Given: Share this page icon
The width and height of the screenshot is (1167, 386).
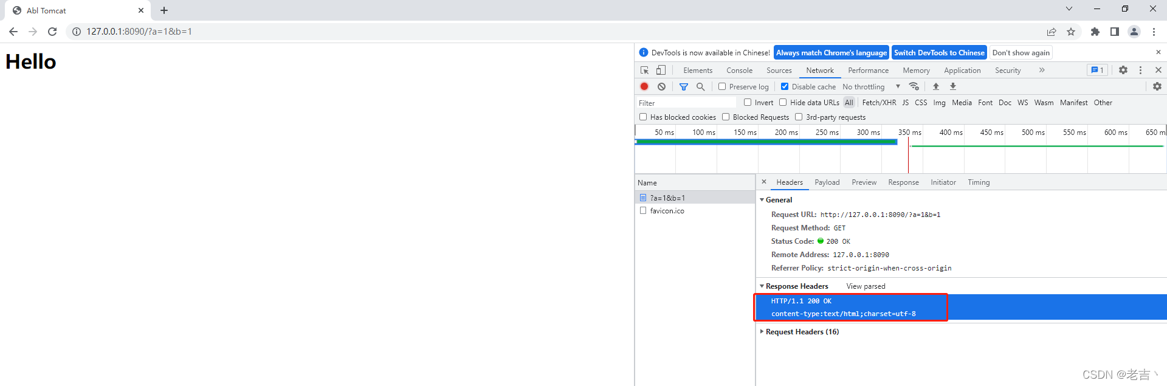Looking at the screenshot, I should coord(1052,32).
